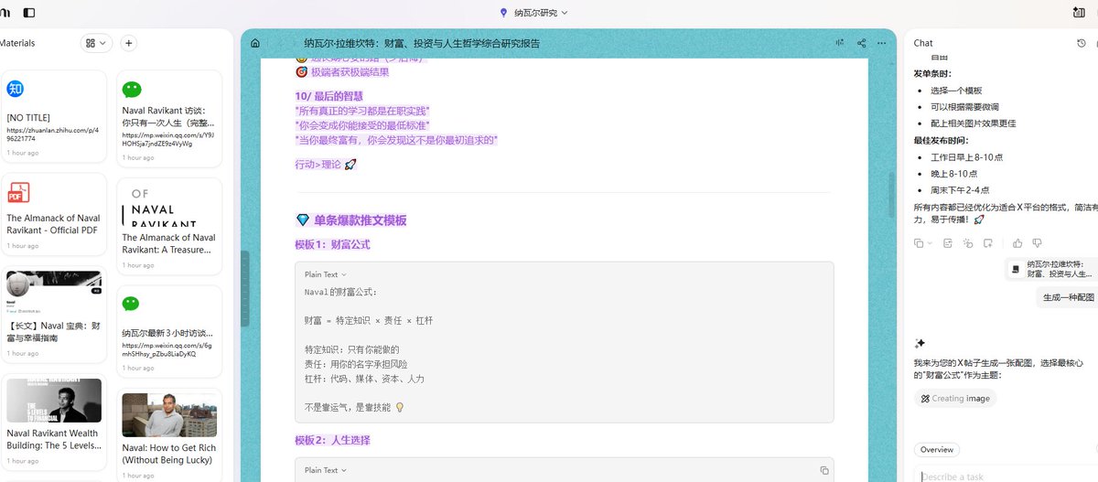Image resolution: width=1098 pixels, height=482 pixels.
Task: Click the AI sparkle icon in chat
Action: click(920, 343)
